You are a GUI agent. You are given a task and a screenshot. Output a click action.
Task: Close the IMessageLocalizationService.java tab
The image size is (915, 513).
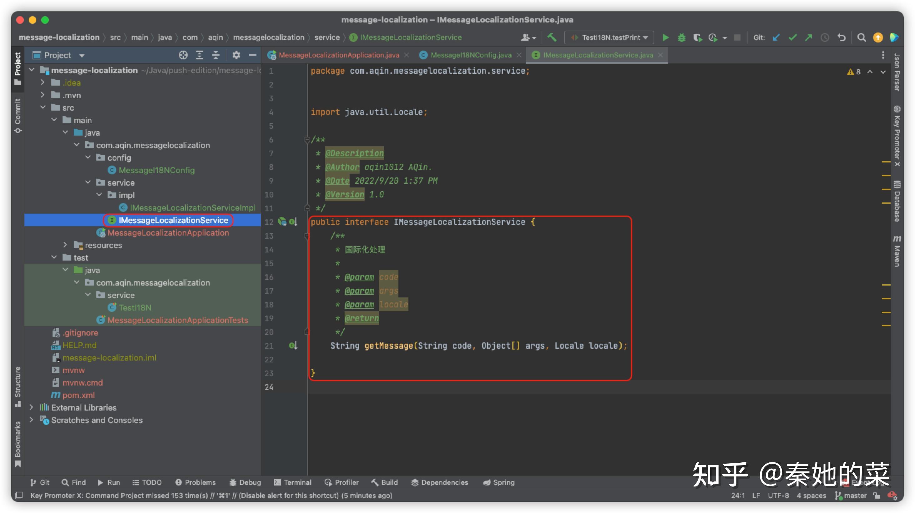(660, 55)
